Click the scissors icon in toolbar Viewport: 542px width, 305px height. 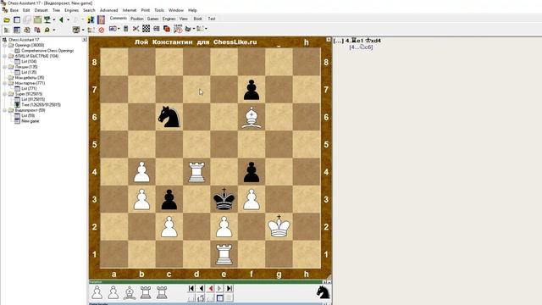(x=135, y=29)
